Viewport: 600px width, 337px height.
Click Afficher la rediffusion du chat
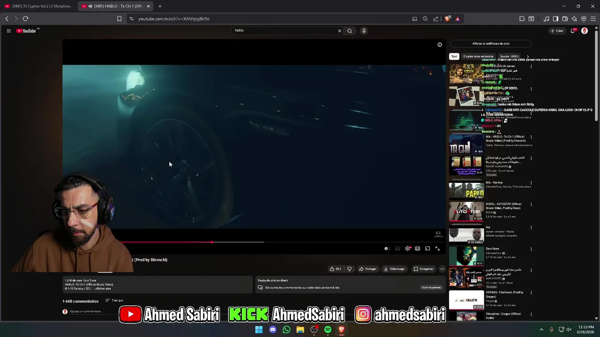[x=491, y=44]
